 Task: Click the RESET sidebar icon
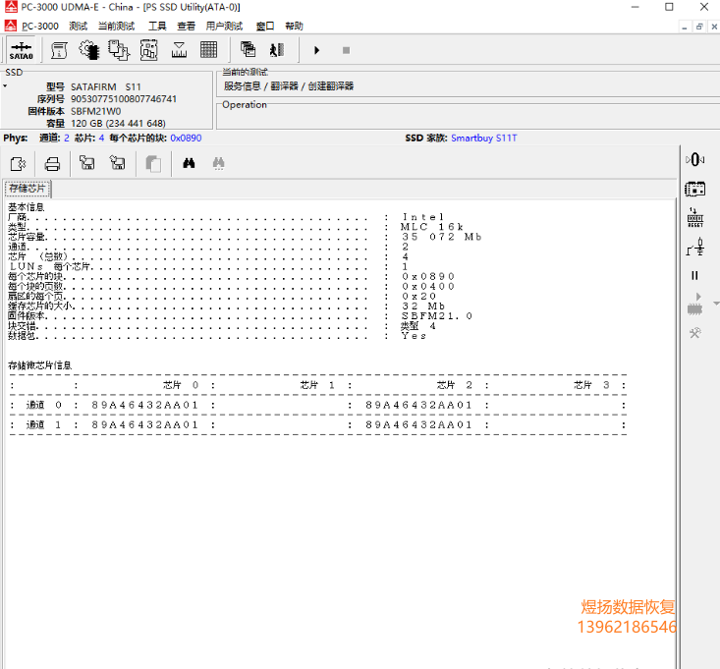(x=695, y=218)
